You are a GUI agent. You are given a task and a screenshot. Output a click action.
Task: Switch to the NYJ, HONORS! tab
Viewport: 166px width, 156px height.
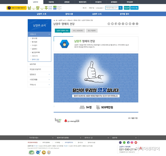pos(78,30)
